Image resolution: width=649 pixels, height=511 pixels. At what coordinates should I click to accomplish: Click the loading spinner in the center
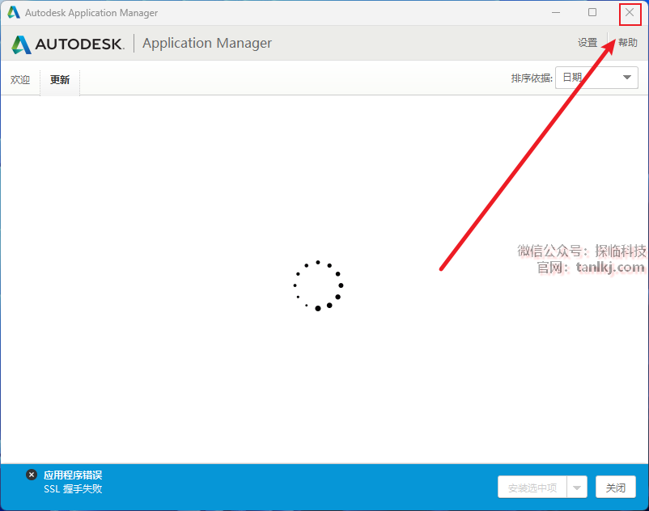coord(318,285)
